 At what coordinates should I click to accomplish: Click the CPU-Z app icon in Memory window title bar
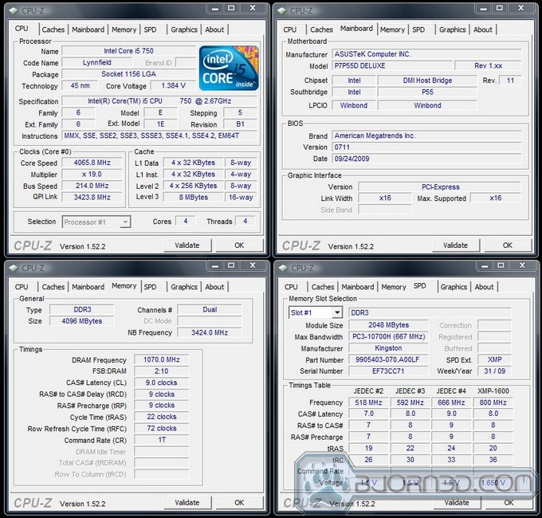14,268
